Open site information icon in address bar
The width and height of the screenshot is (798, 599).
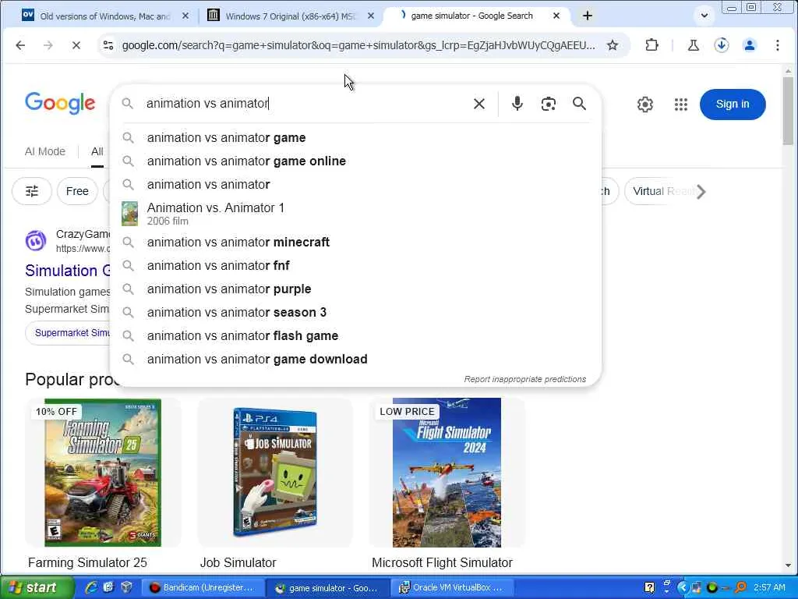[x=108, y=45]
